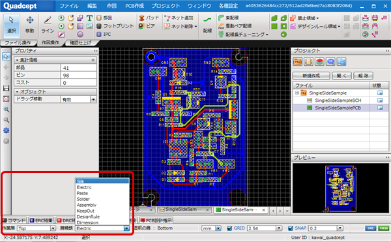Open the ドラッグ移動 value dropdown

pos(93,100)
